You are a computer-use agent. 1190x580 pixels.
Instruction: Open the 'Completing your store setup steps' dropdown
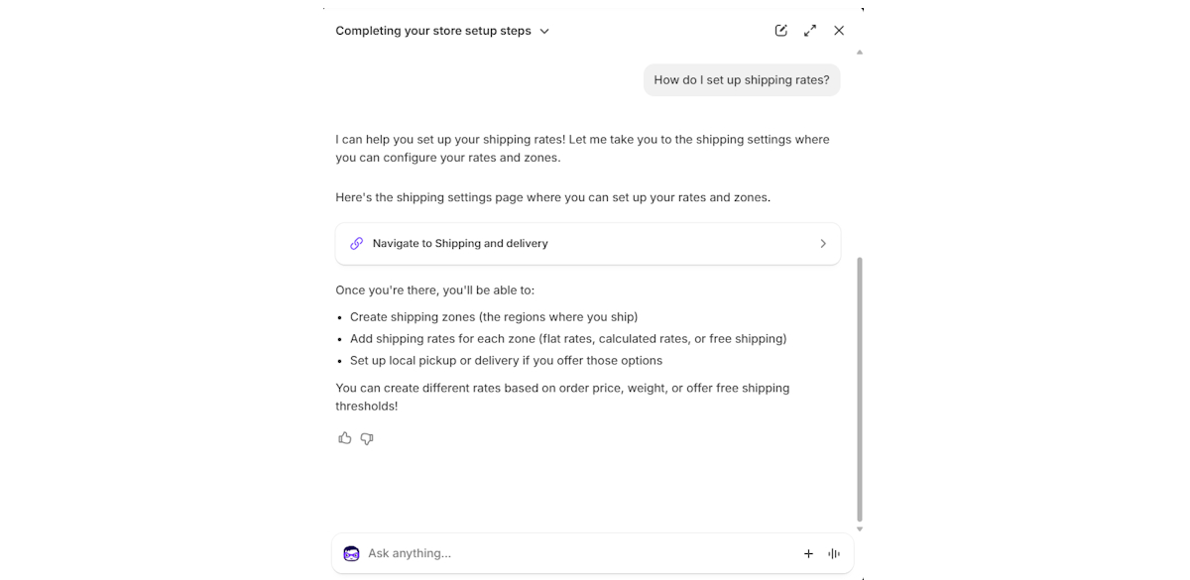click(x=543, y=31)
